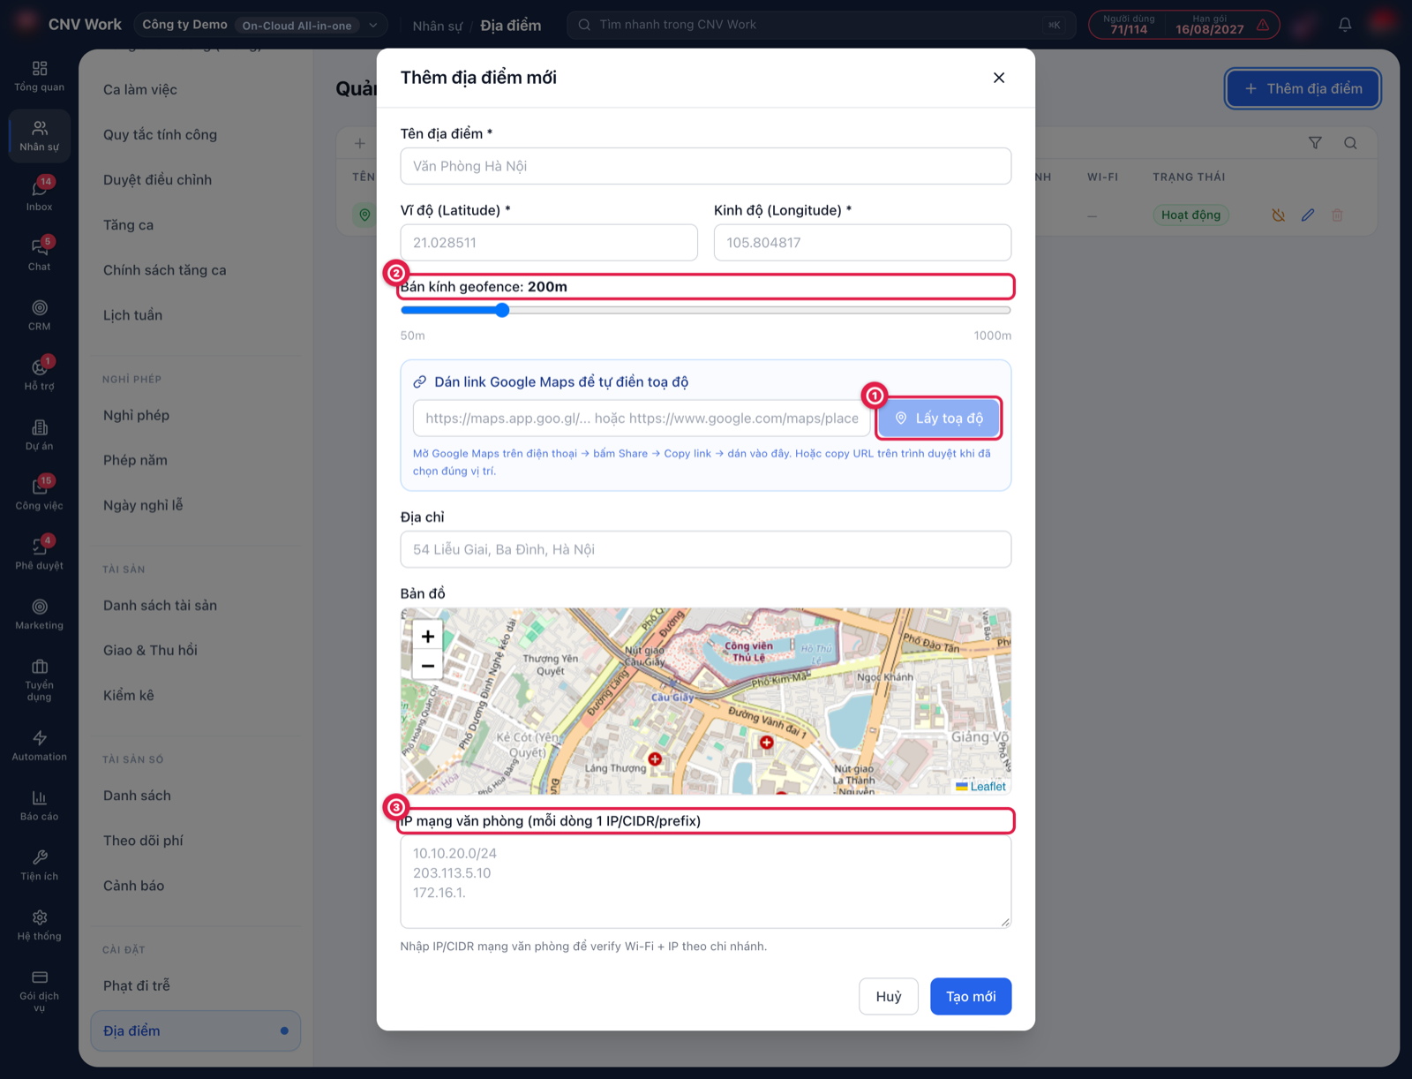This screenshot has width=1412, height=1079.
Task: Click the Vĩ độ latitude input
Action: [x=549, y=242]
